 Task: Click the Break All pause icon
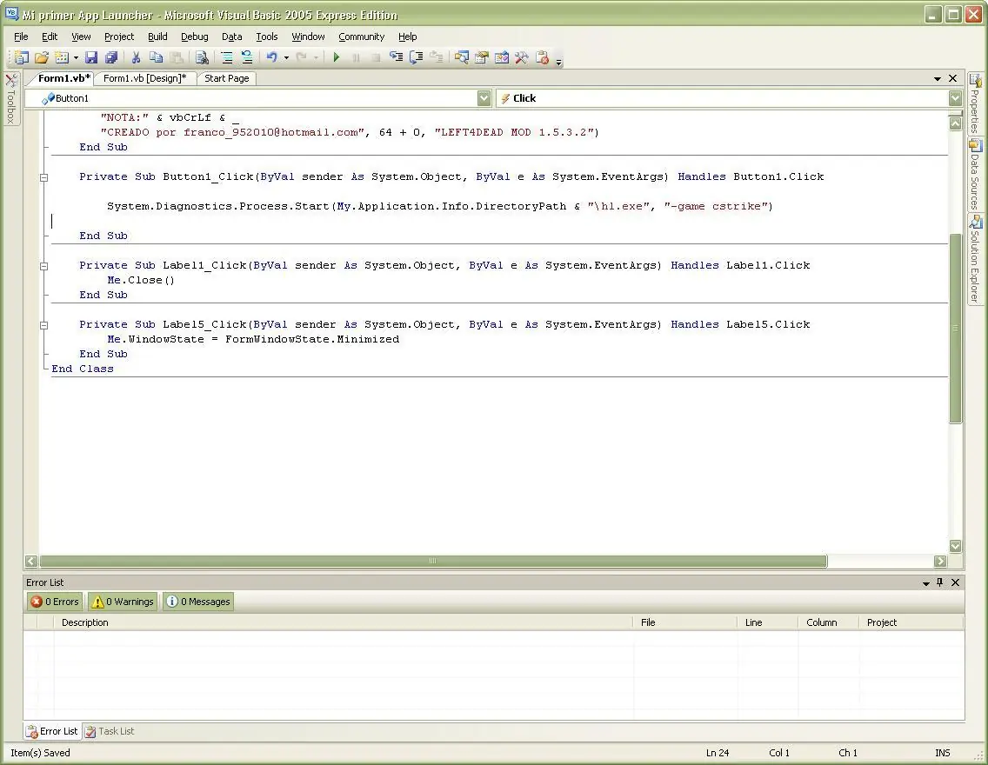click(x=356, y=58)
